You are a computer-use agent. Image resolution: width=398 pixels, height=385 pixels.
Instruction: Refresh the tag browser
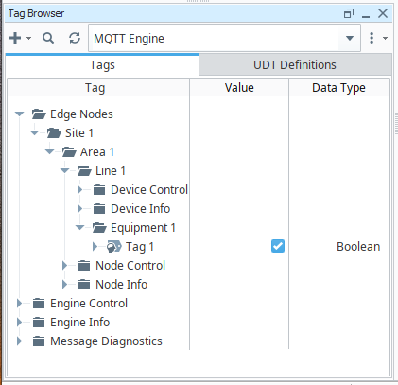(75, 38)
